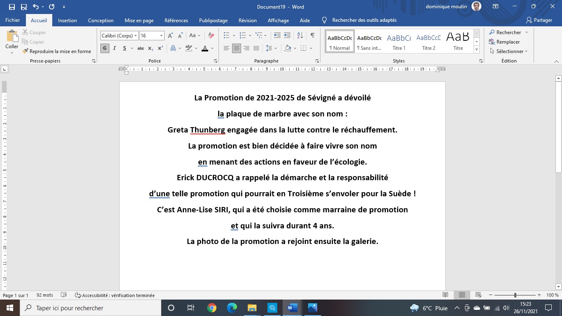Click the Remplacer button
Screen dimensions: 562x316
tap(504, 42)
